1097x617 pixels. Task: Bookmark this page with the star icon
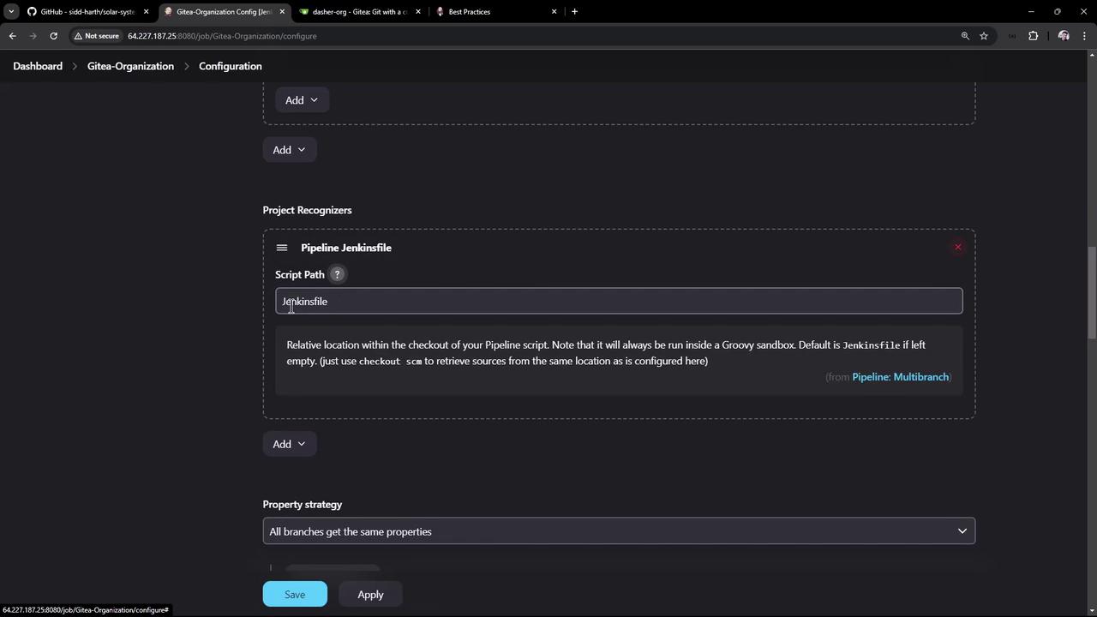pos(984,36)
